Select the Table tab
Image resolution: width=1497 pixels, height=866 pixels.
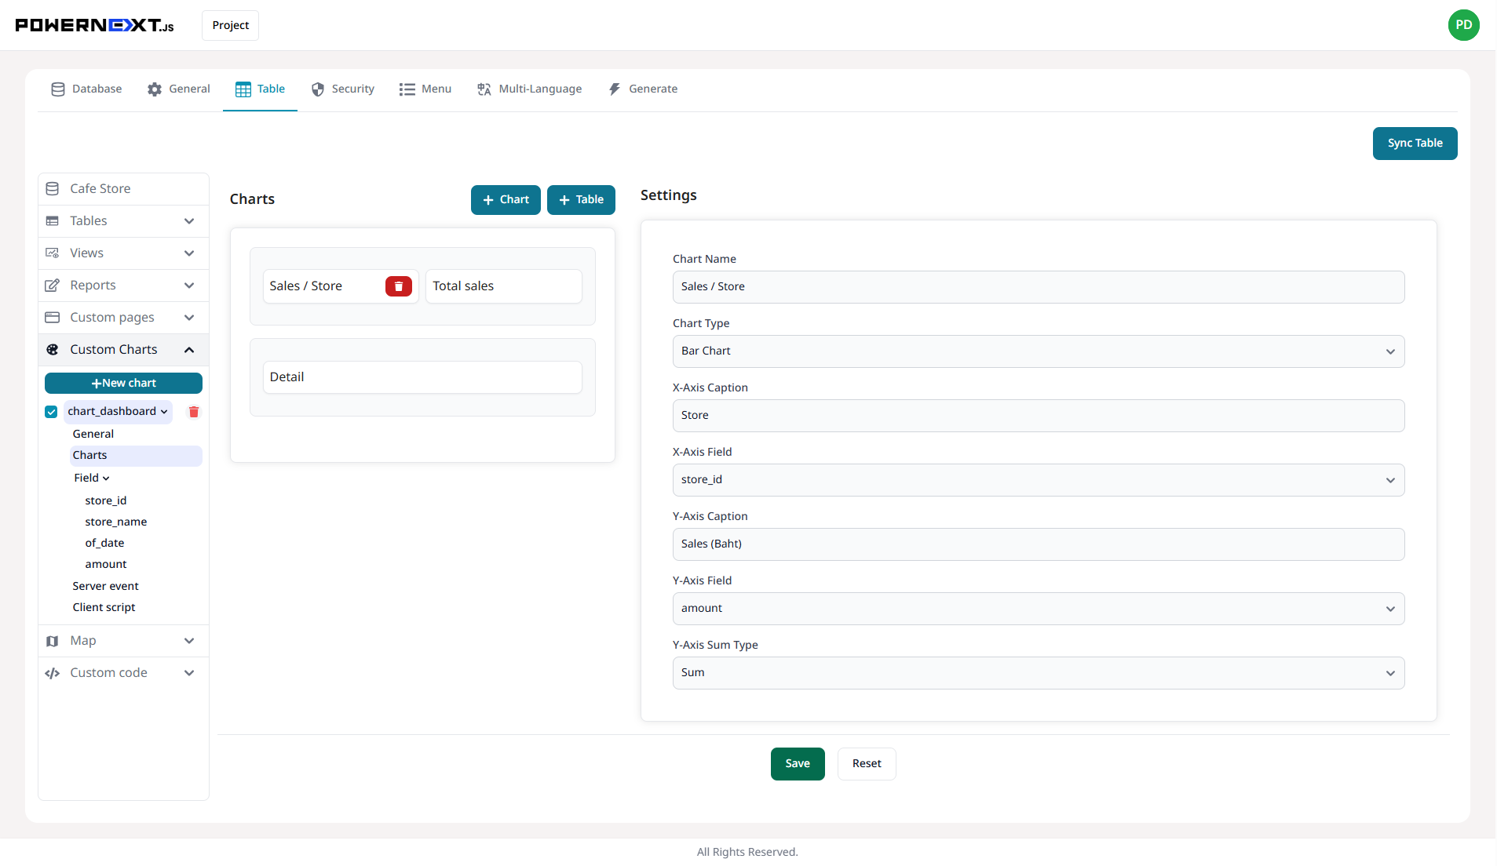click(x=260, y=89)
